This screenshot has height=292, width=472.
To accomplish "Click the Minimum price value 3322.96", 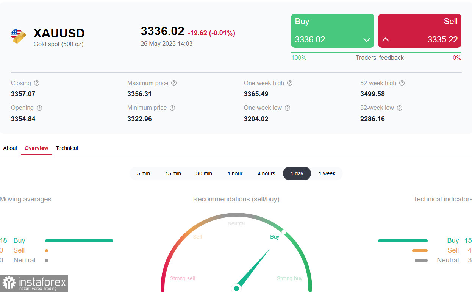I will [139, 119].
